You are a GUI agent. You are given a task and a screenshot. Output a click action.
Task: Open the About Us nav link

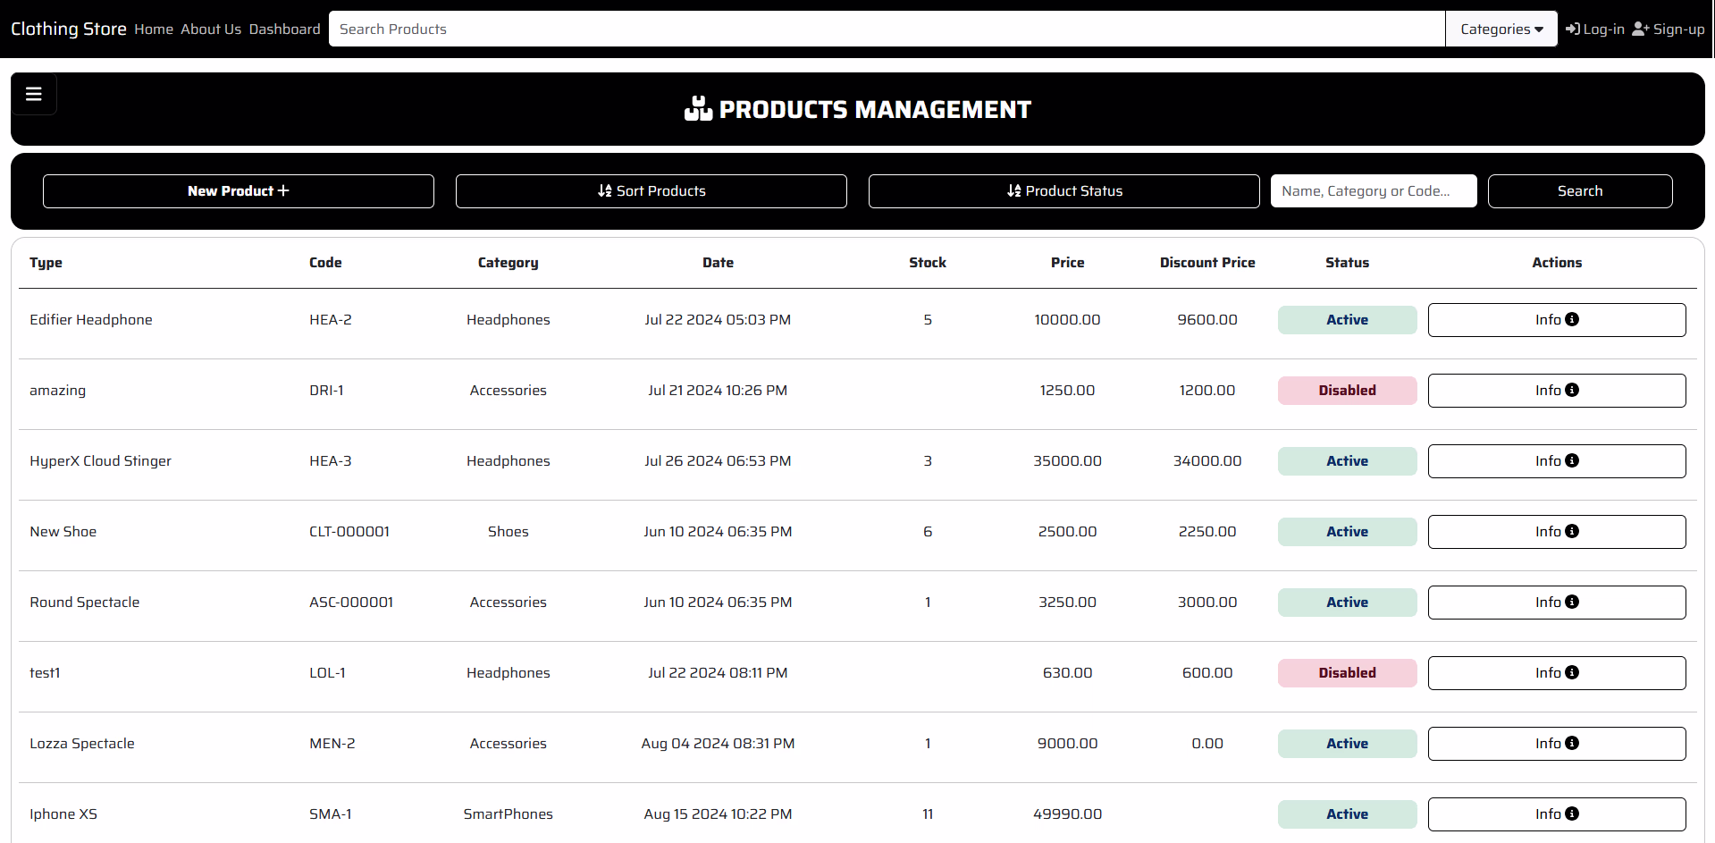(x=211, y=30)
